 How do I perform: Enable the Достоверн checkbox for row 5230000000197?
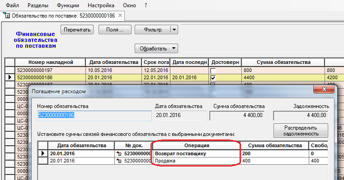[213, 71]
